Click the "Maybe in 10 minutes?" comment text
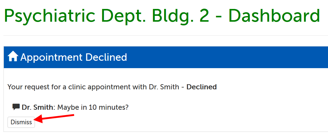The width and height of the screenshot is (328, 135). pos(93,107)
